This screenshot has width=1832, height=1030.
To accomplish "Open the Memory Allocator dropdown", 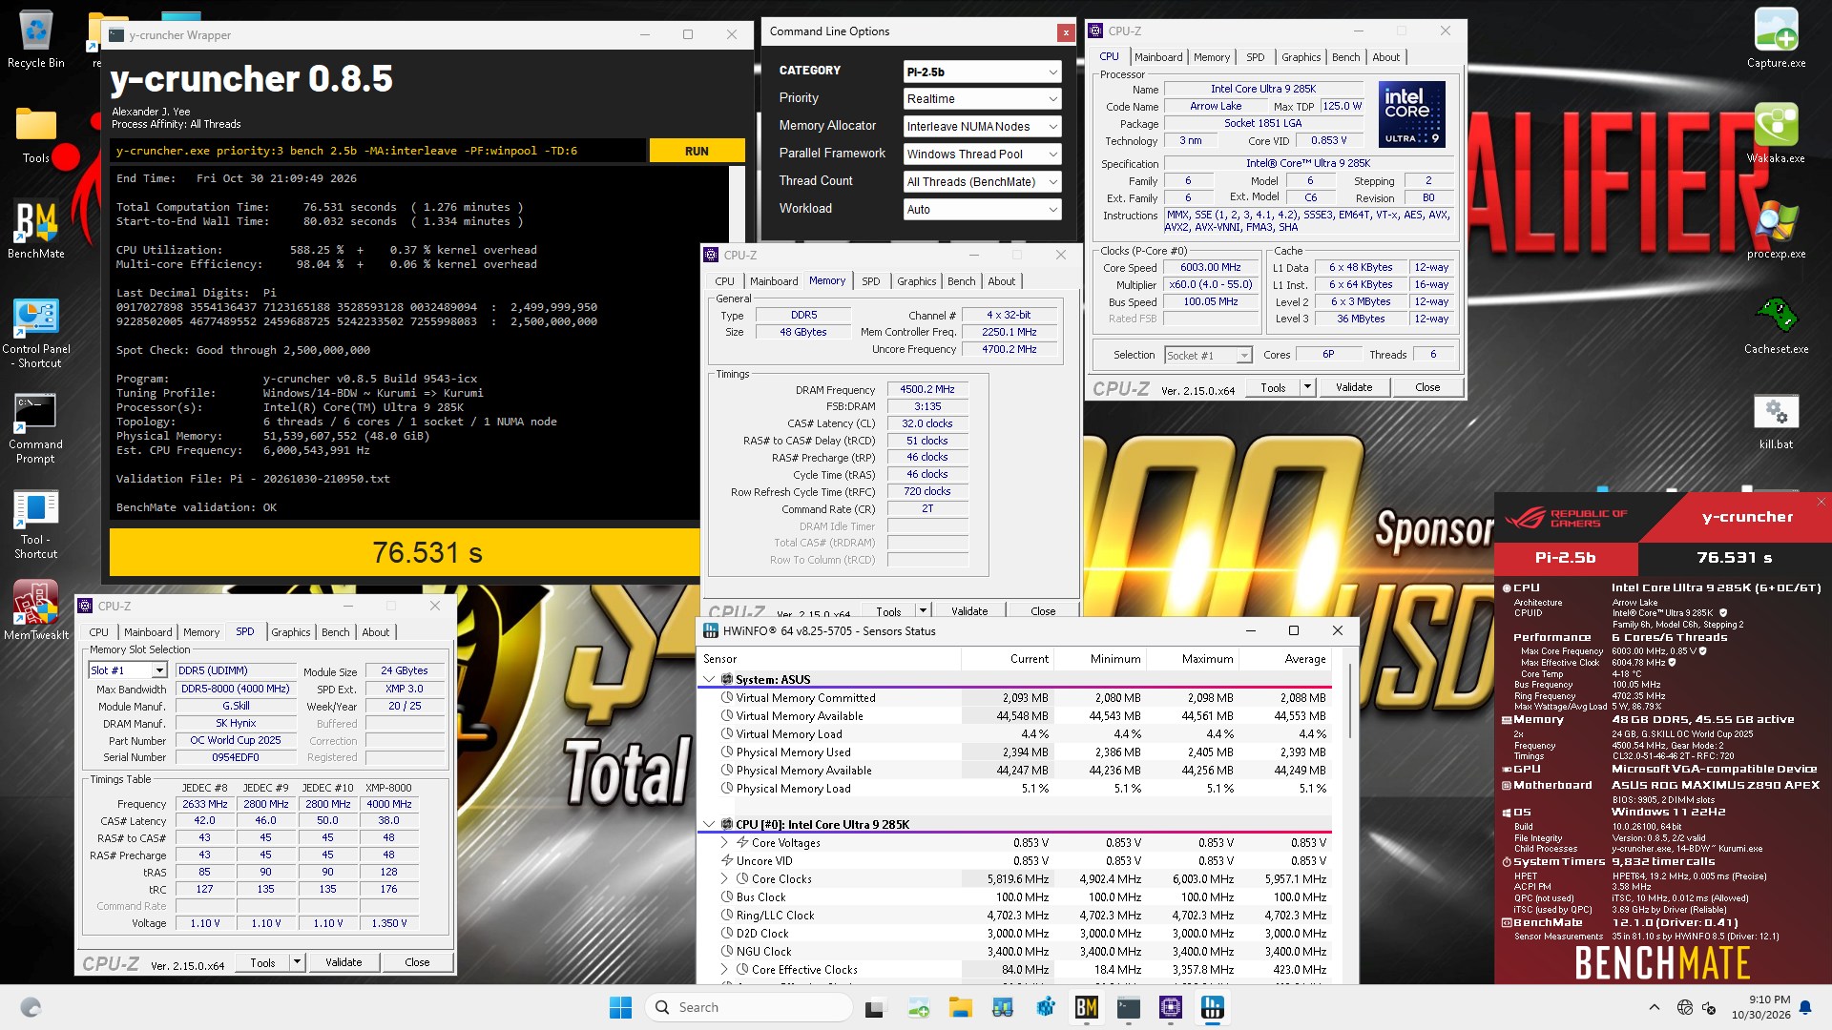I will point(982,127).
